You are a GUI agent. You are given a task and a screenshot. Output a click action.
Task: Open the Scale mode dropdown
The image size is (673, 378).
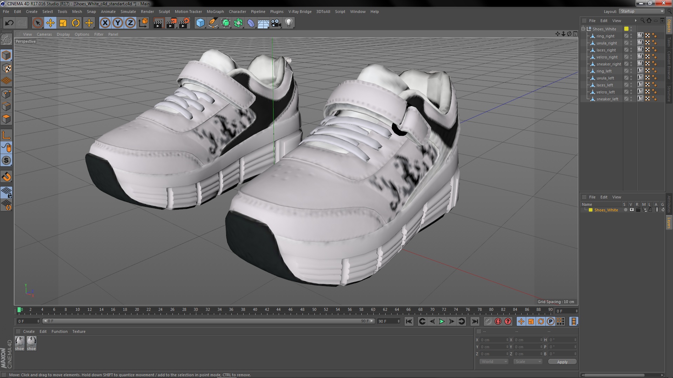pyautogui.click(x=528, y=362)
